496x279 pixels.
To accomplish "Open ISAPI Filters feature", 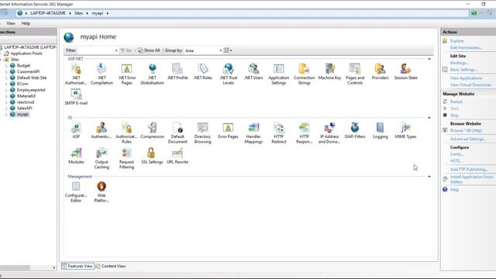I will click(355, 130).
